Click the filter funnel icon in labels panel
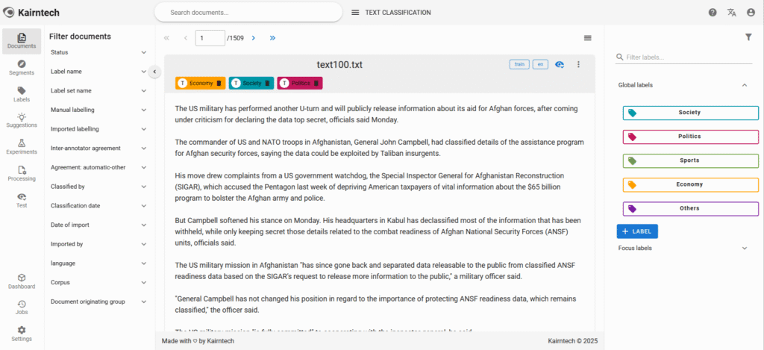The width and height of the screenshot is (764, 350). click(x=748, y=37)
